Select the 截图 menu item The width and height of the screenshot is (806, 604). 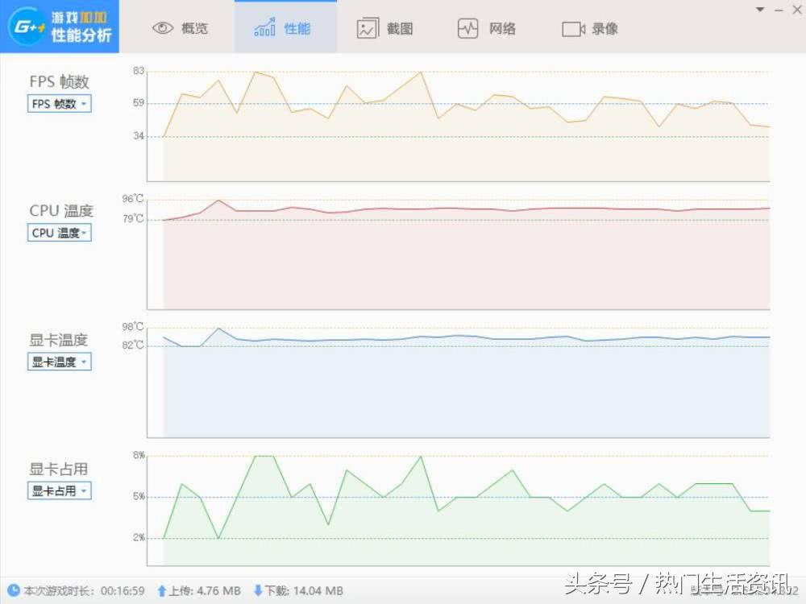click(385, 27)
